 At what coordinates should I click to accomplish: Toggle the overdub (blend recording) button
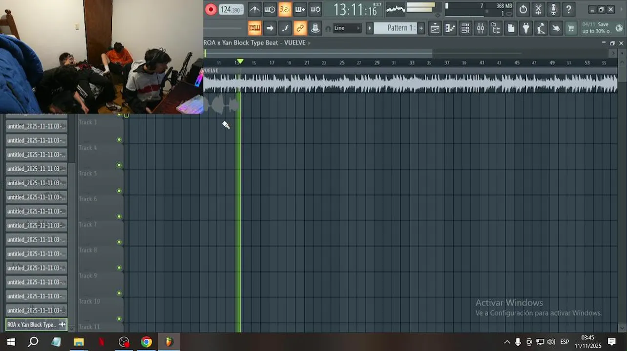tap(300, 9)
